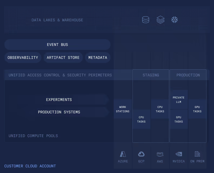Click the Customer Cloud Account label
The image size is (214, 173).
point(30,166)
